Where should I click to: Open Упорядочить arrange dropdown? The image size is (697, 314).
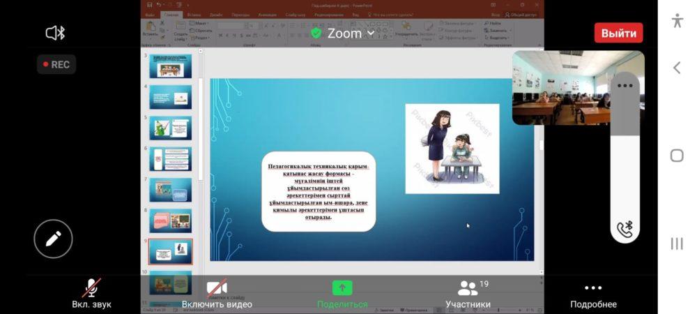click(406, 30)
